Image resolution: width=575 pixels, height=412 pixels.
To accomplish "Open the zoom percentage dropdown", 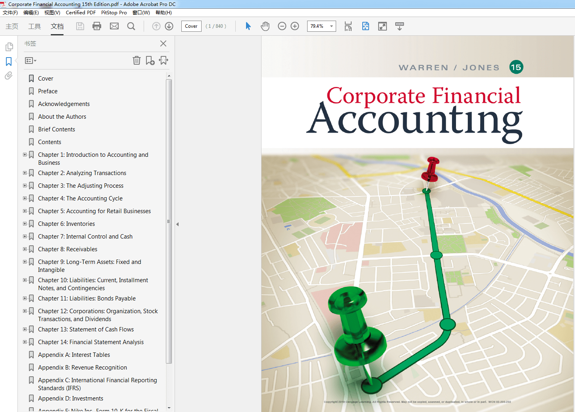I will point(331,26).
